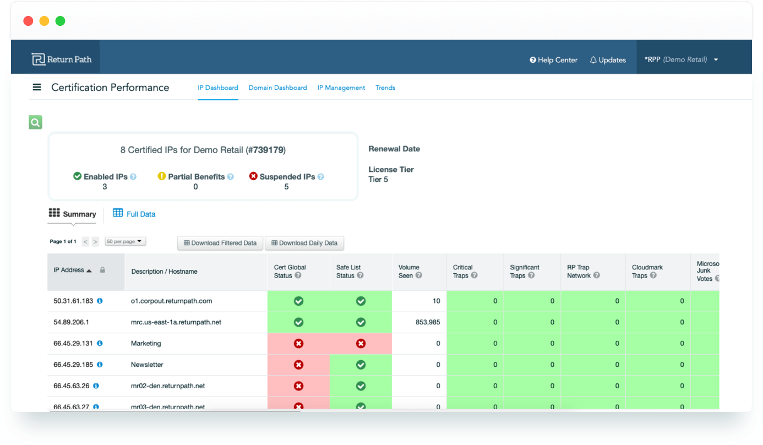The height and width of the screenshot is (445, 763).
Task: Click help icon on Significant Traps header
Action: click(x=531, y=275)
